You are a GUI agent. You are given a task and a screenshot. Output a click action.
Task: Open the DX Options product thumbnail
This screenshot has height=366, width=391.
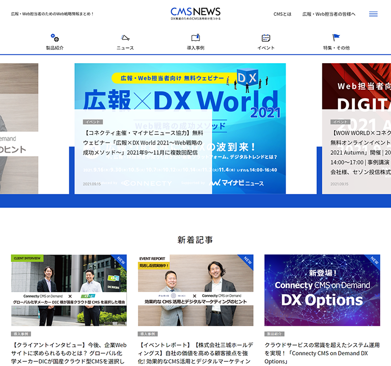coord(322,290)
